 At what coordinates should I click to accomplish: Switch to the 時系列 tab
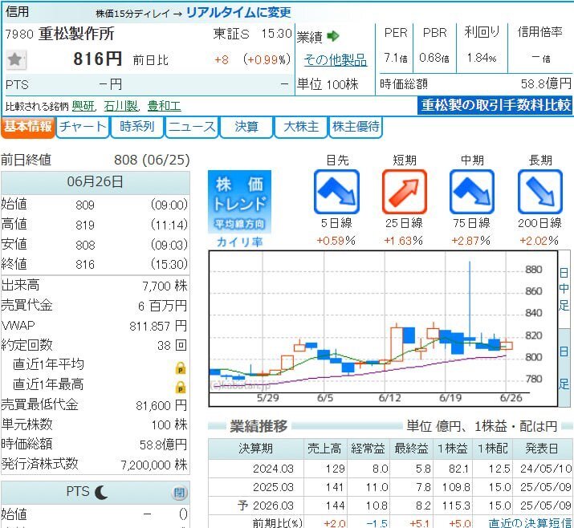pos(137,127)
